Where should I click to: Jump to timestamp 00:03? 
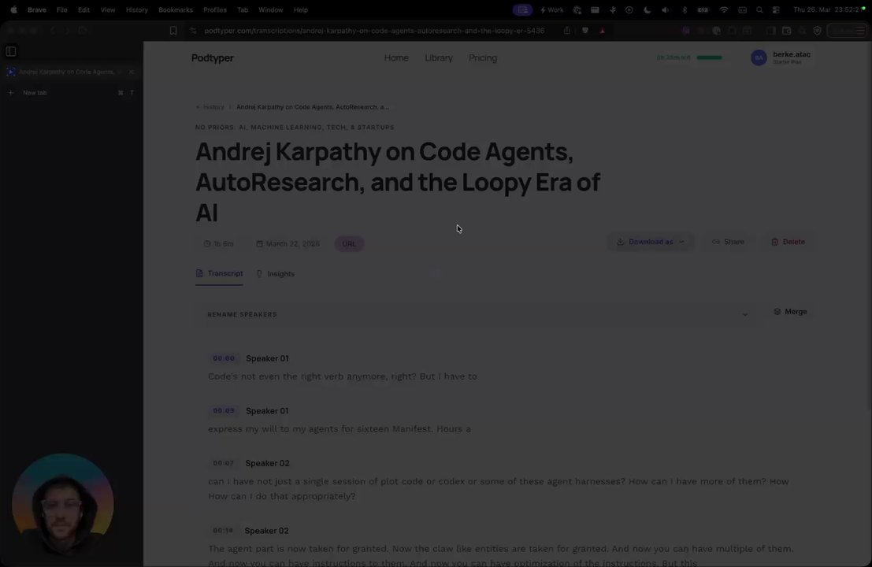(x=224, y=411)
